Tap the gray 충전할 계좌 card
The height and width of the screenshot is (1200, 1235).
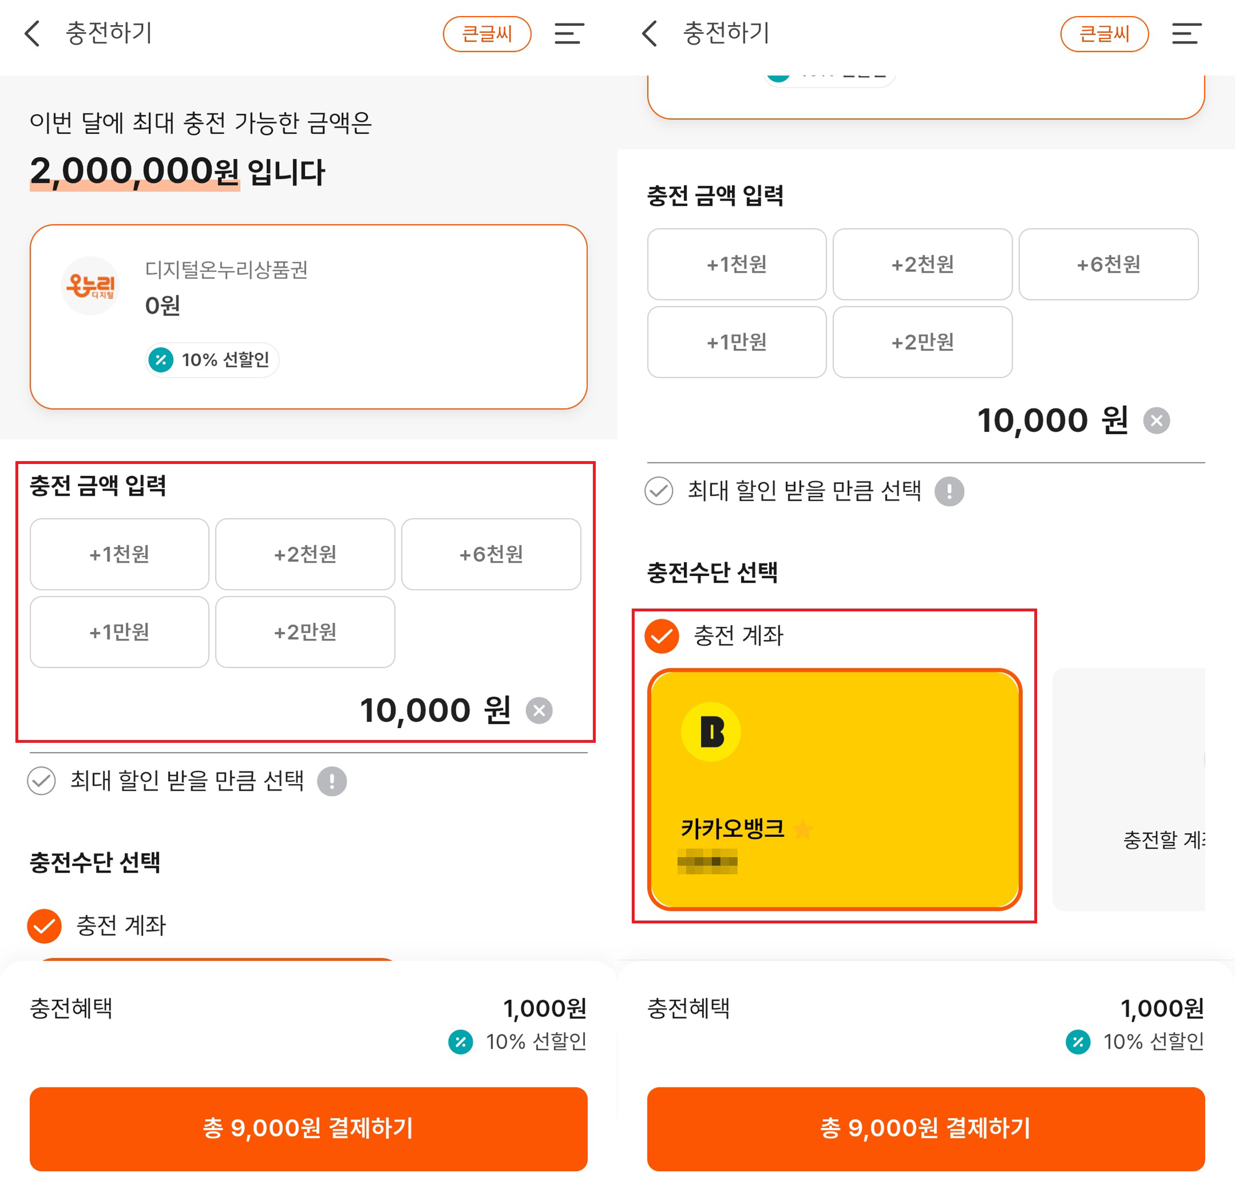1129,790
